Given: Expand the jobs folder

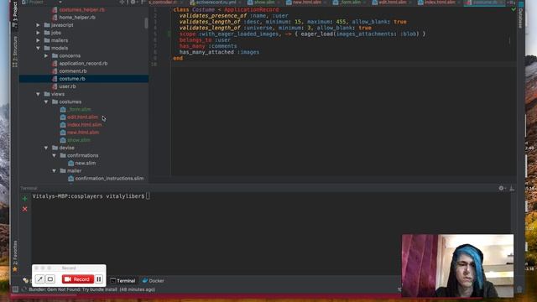Looking at the screenshot, I should (x=38, y=33).
